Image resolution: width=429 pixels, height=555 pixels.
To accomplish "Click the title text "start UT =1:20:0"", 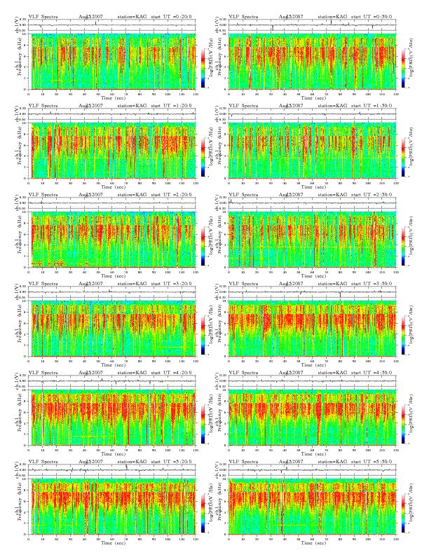I will pyautogui.click(x=171, y=106).
